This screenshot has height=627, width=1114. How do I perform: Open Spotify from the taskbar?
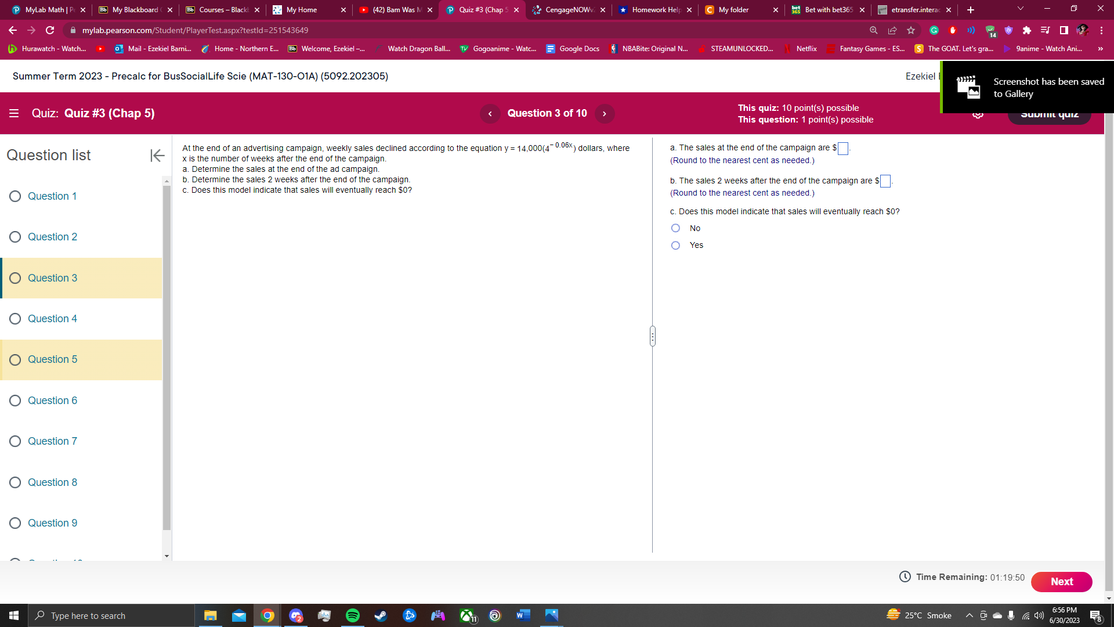[352, 615]
